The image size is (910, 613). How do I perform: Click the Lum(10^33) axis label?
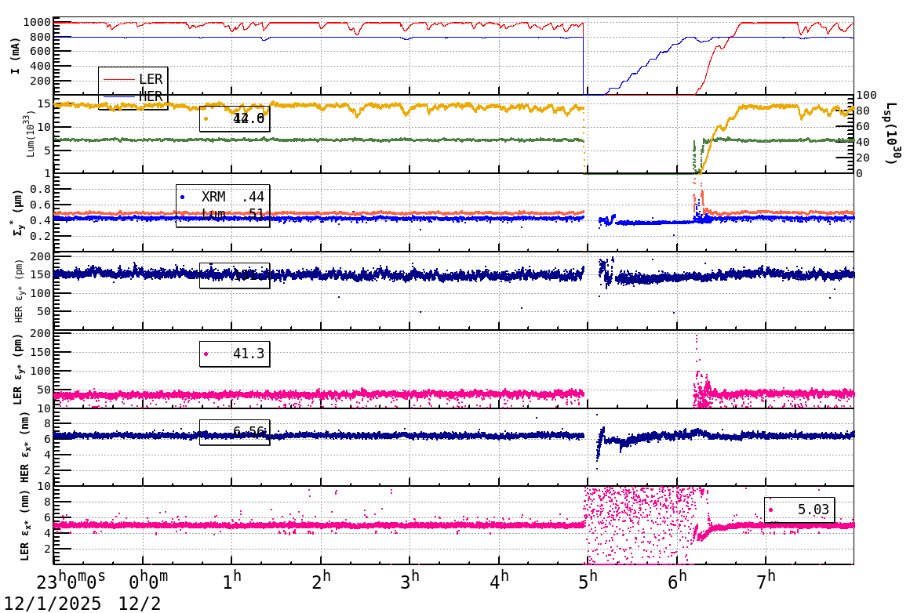30,135
